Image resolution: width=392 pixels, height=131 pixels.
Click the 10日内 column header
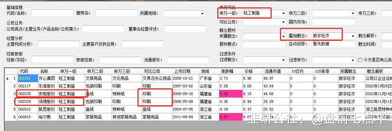301,71
